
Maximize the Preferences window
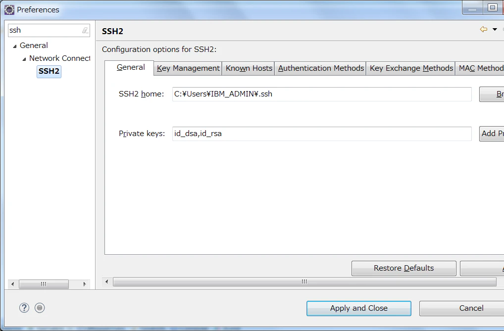coord(492,8)
